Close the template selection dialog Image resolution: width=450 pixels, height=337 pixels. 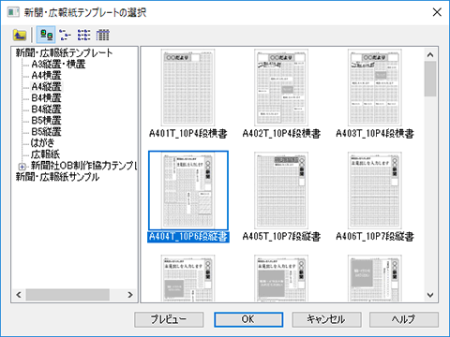click(437, 12)
